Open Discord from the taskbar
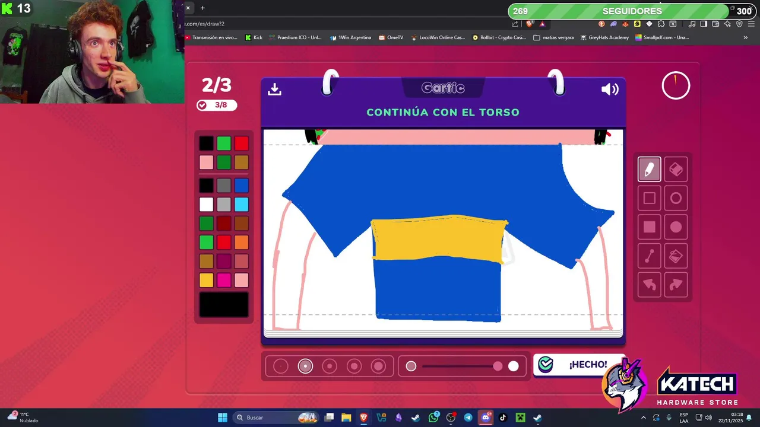This screenshot has height=427, width=760. 486,418
